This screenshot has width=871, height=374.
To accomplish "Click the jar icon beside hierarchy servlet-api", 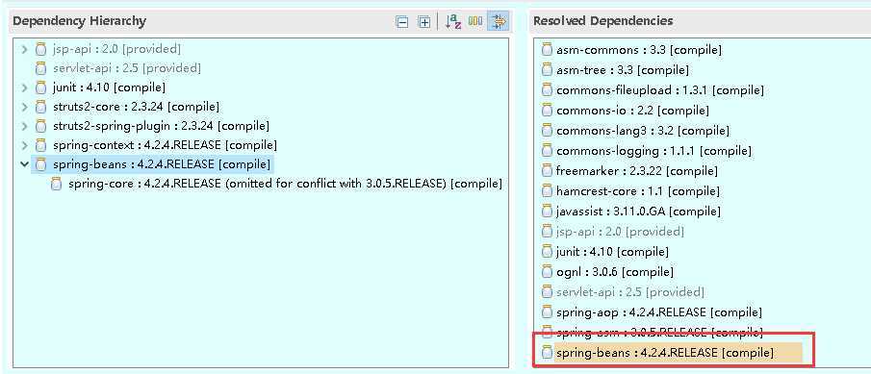I will (x=40, y=69).
